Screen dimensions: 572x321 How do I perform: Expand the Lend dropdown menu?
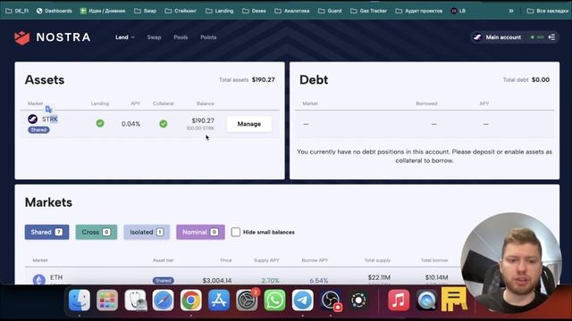click(x=125, y=37)
